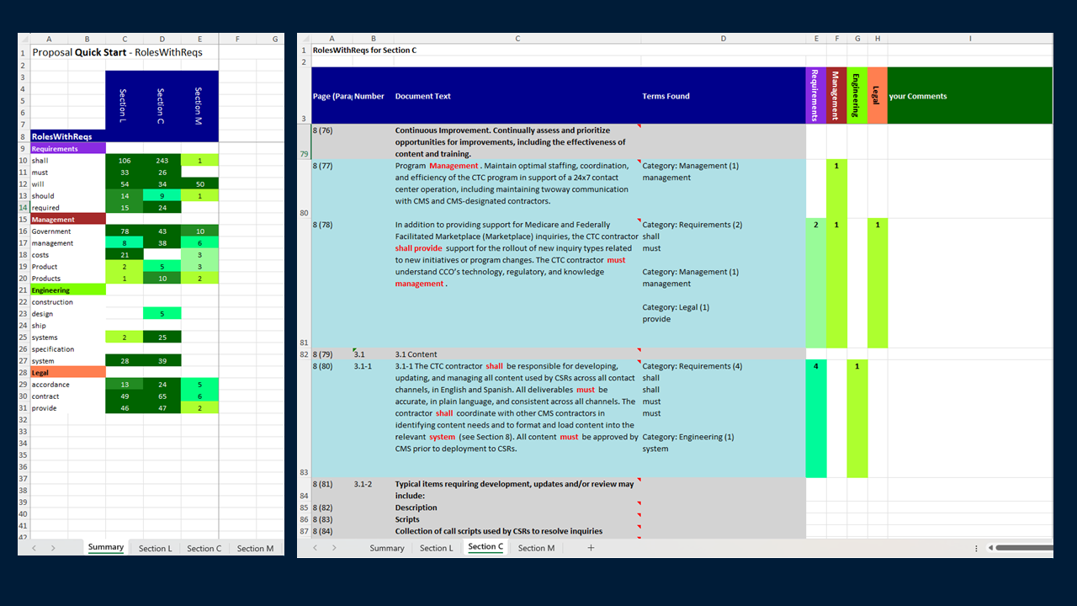Click the 'Description' document text cell

[517, 507]
